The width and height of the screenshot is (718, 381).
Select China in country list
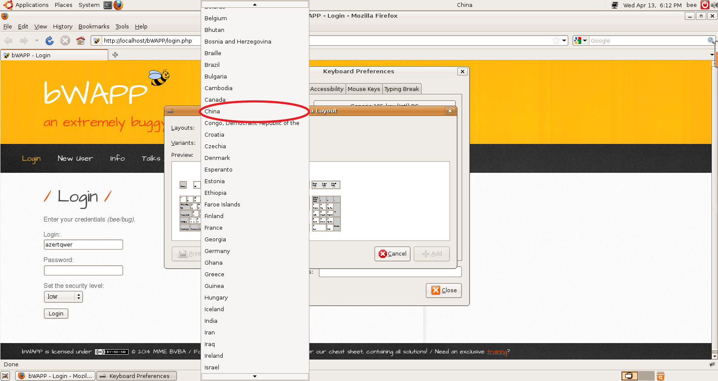tap(255, 111)
